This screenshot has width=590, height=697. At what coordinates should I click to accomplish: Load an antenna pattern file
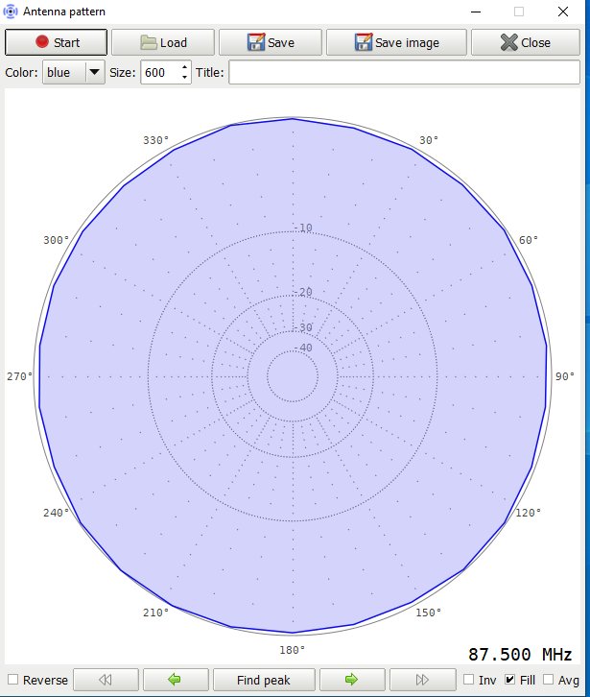pos(162,42)
